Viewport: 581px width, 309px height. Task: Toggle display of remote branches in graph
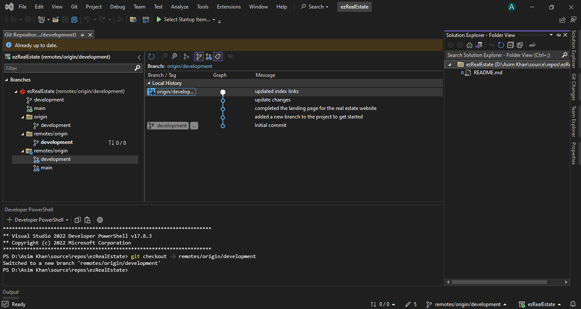coord(208,56)
